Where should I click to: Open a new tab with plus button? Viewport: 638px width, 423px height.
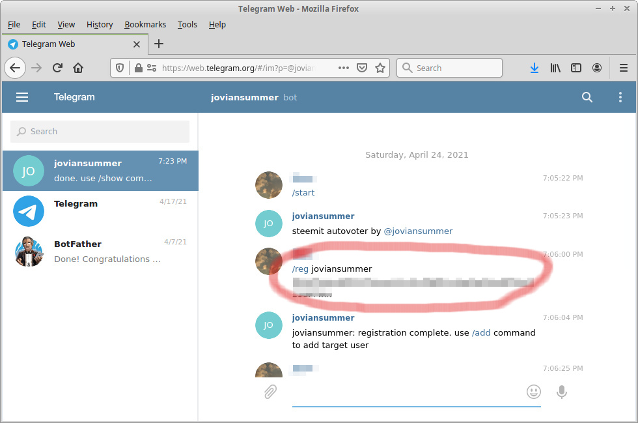pyautogui.click(x=159, y=44)
